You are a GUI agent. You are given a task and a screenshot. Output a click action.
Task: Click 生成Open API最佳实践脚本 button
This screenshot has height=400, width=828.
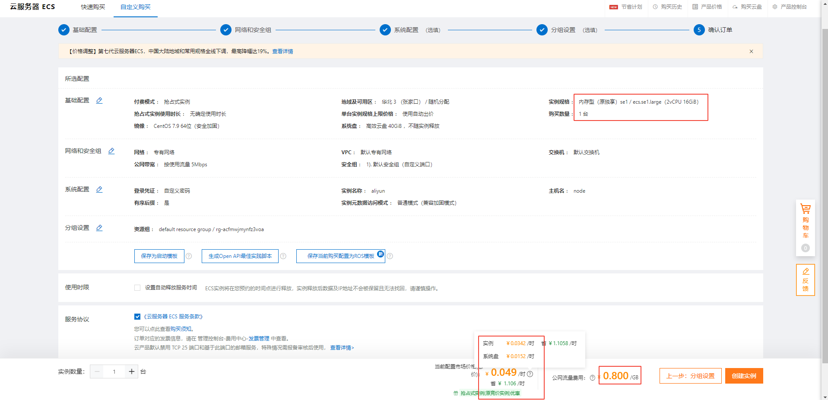(240, 256)
